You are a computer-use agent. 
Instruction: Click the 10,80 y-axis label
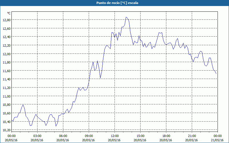pos(7,105)
